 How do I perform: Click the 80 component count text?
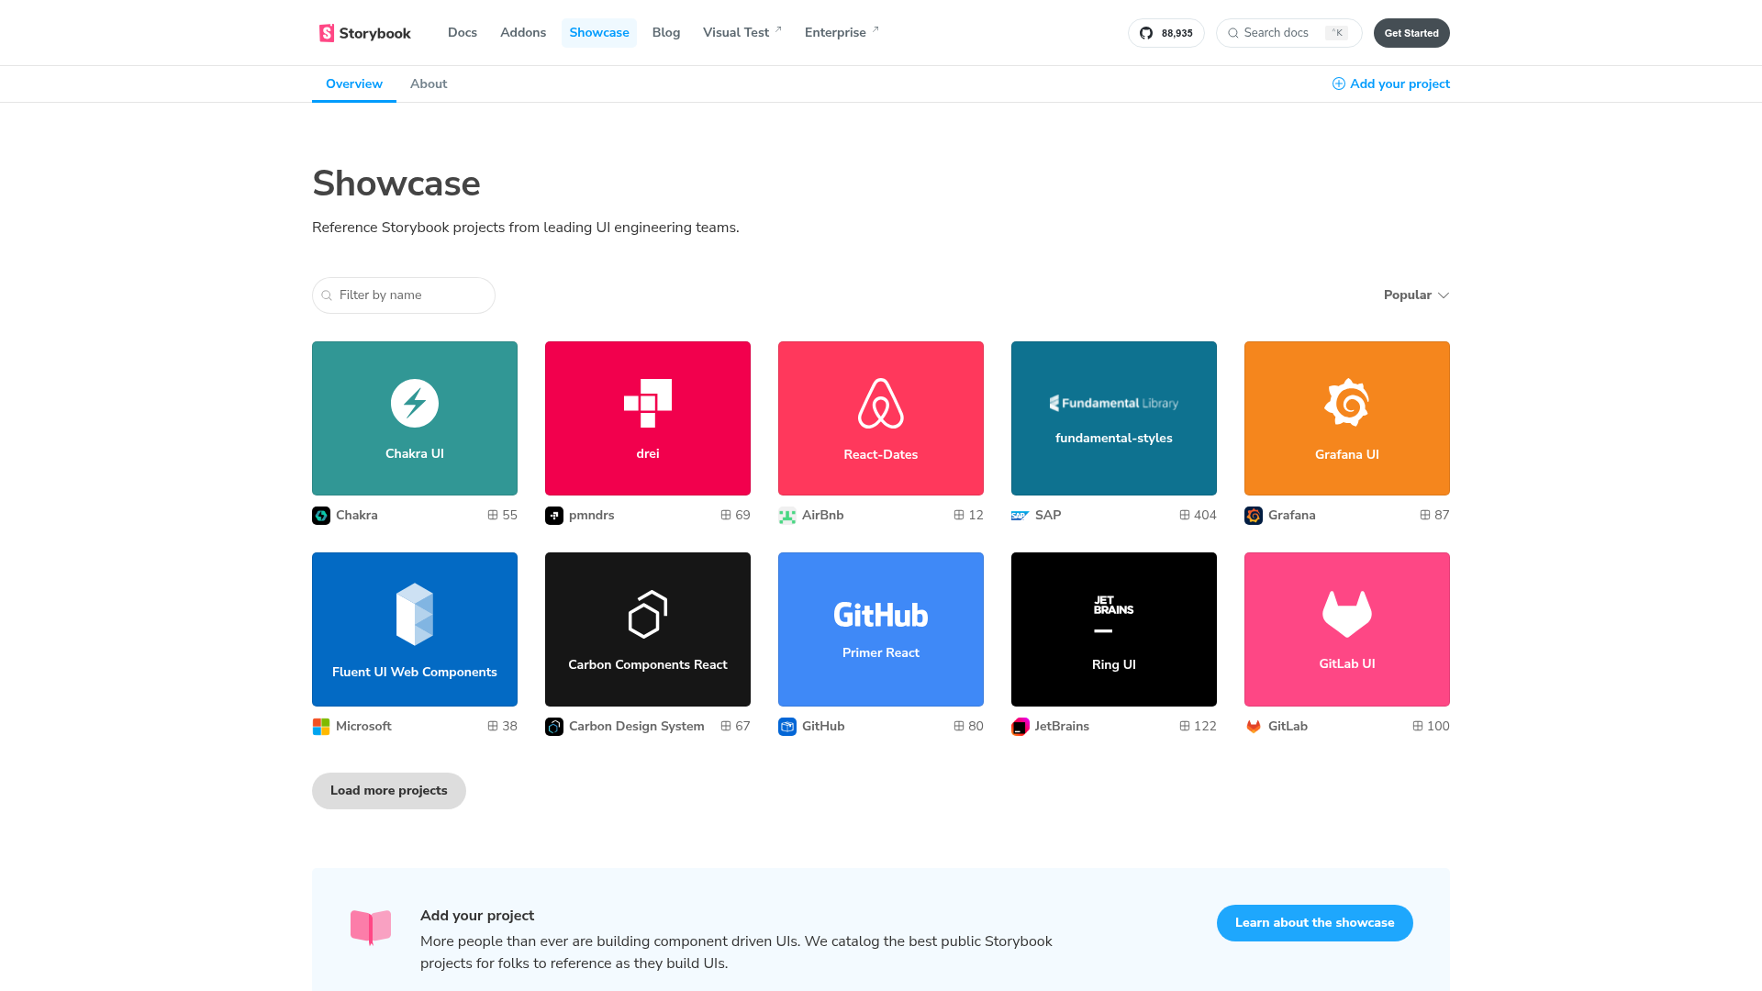[x=976, y=727]
